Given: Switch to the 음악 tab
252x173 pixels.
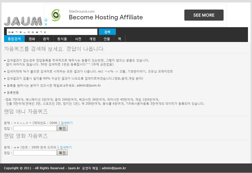Looking at the screenshot, I should (x=46, y=39).
